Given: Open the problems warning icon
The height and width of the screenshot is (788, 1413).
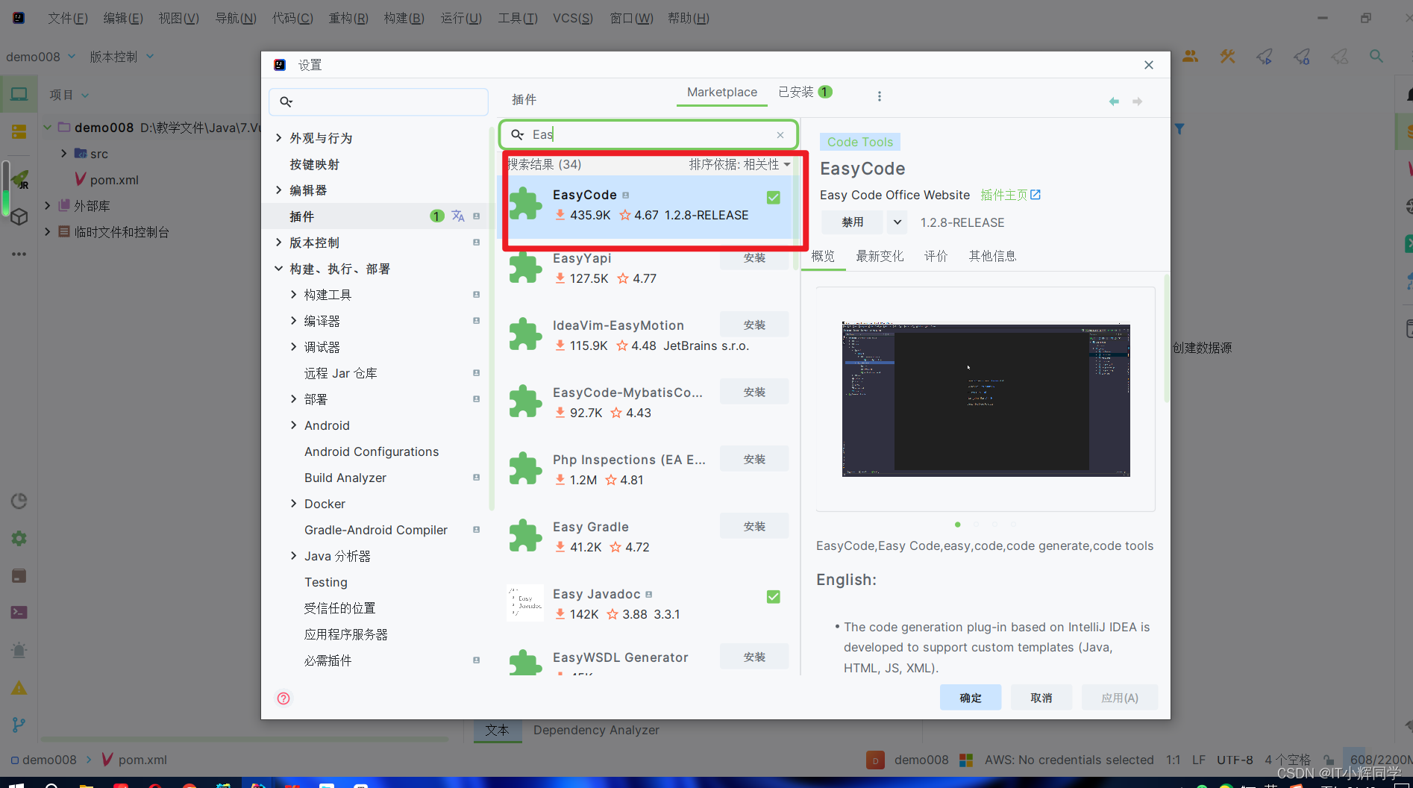Looking at the screenshot, I should tap(19, 688).
